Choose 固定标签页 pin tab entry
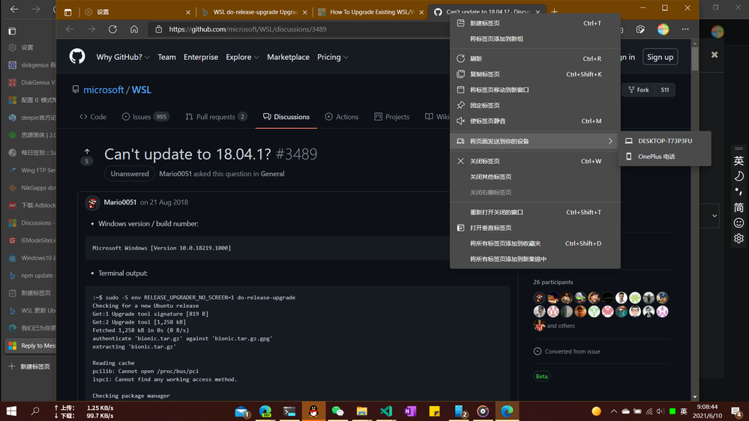749x421 pixels. 535,105
